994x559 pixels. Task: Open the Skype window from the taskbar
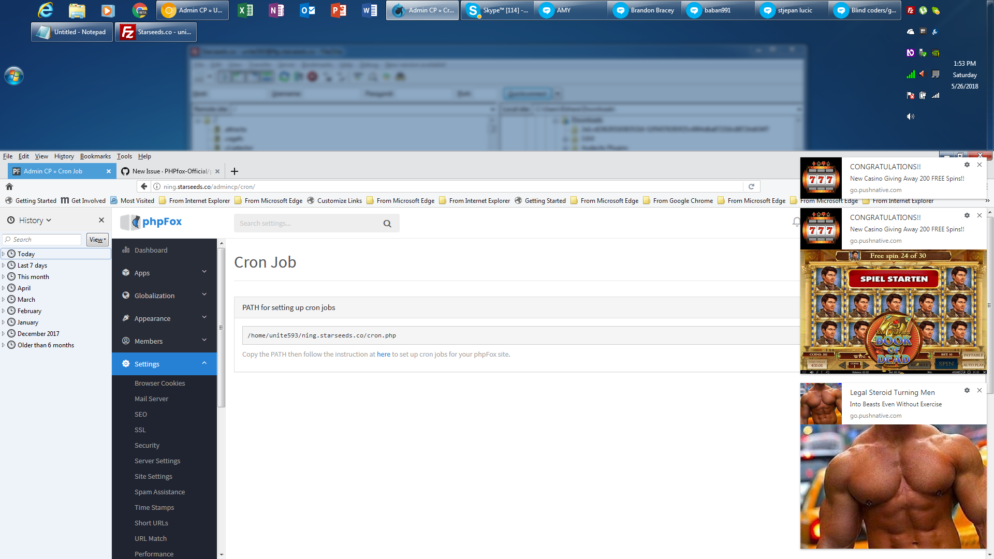[496, 10]
